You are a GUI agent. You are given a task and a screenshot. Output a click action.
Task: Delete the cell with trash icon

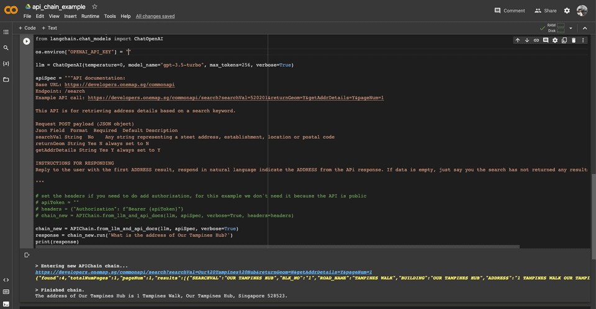click(574, 40)
